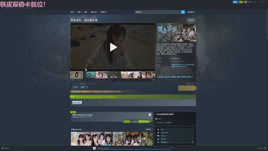Click the view-all button above events
The height and width of the screenshot is (151, 268).
[x=148, y=130]
